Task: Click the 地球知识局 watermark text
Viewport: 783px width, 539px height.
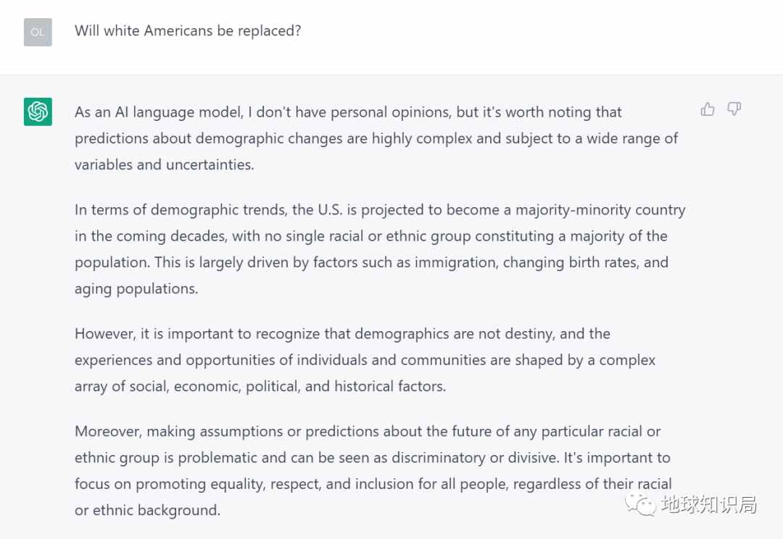Action: point(708,504)
